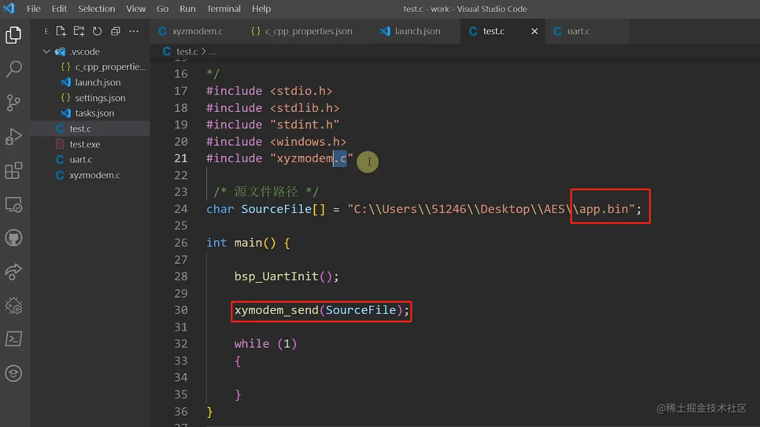Open uart.c in Explorer tree
Screen dimensions: 760x427
click(x=90, y=160)
